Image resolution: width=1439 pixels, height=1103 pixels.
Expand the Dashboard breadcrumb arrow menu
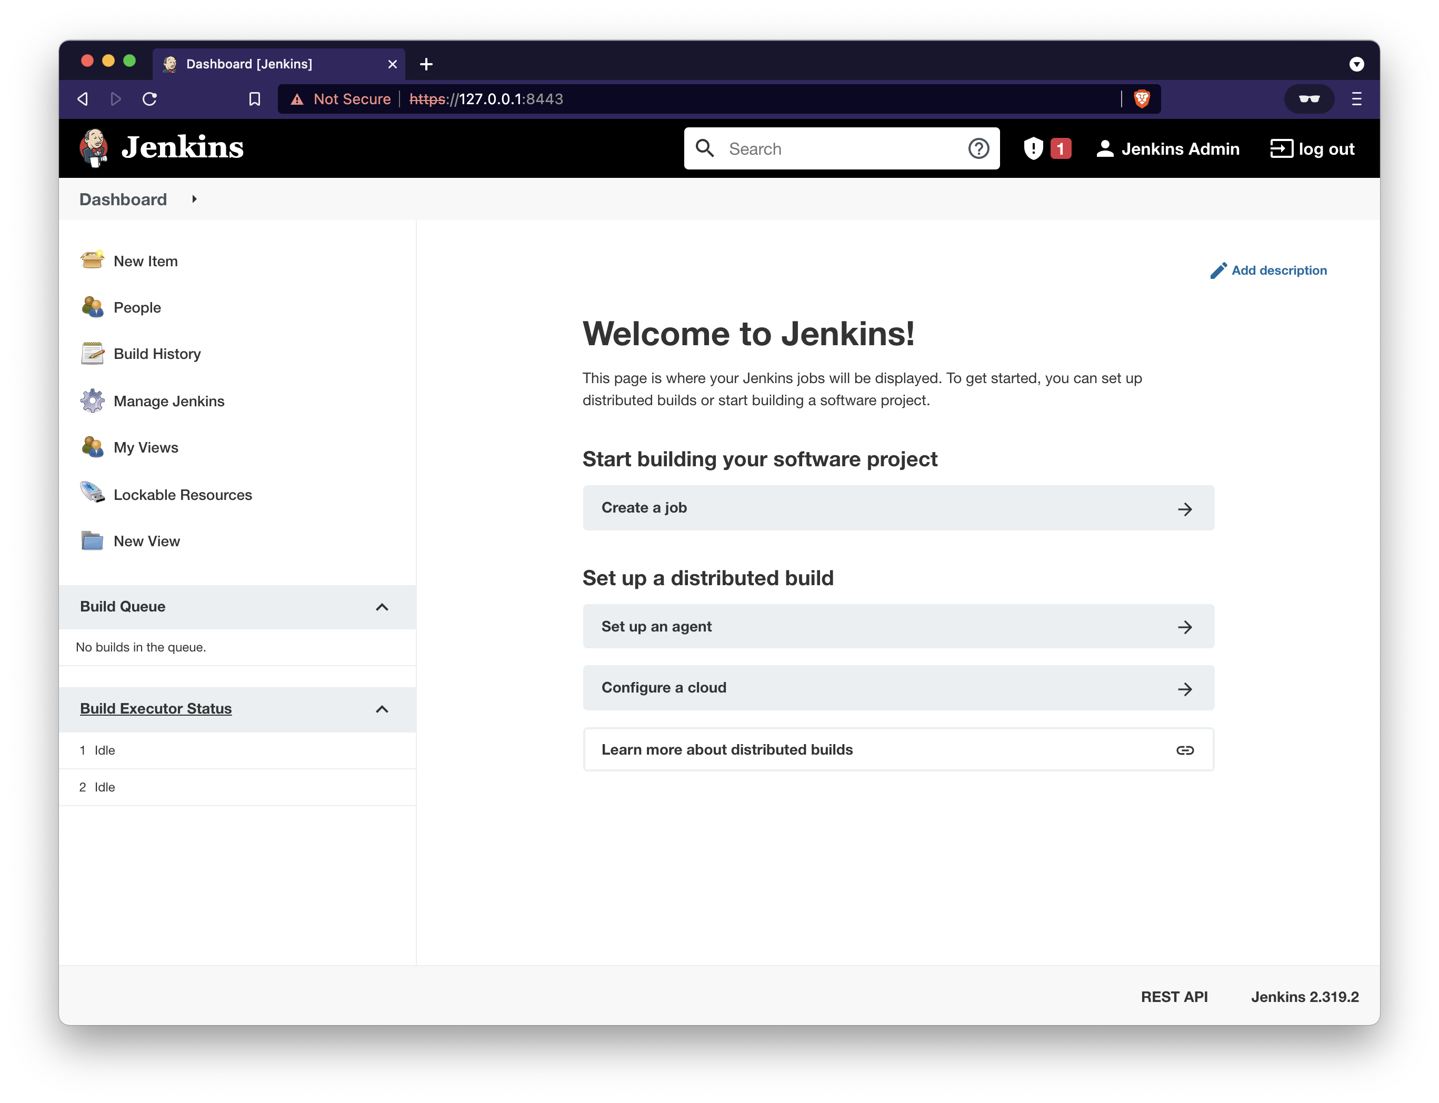tap(194, 199)
